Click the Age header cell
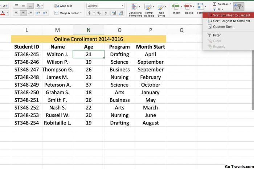The image size is (254, 169). (89, 47)
